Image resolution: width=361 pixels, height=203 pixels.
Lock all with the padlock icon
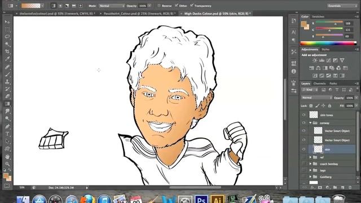[329, 105]
